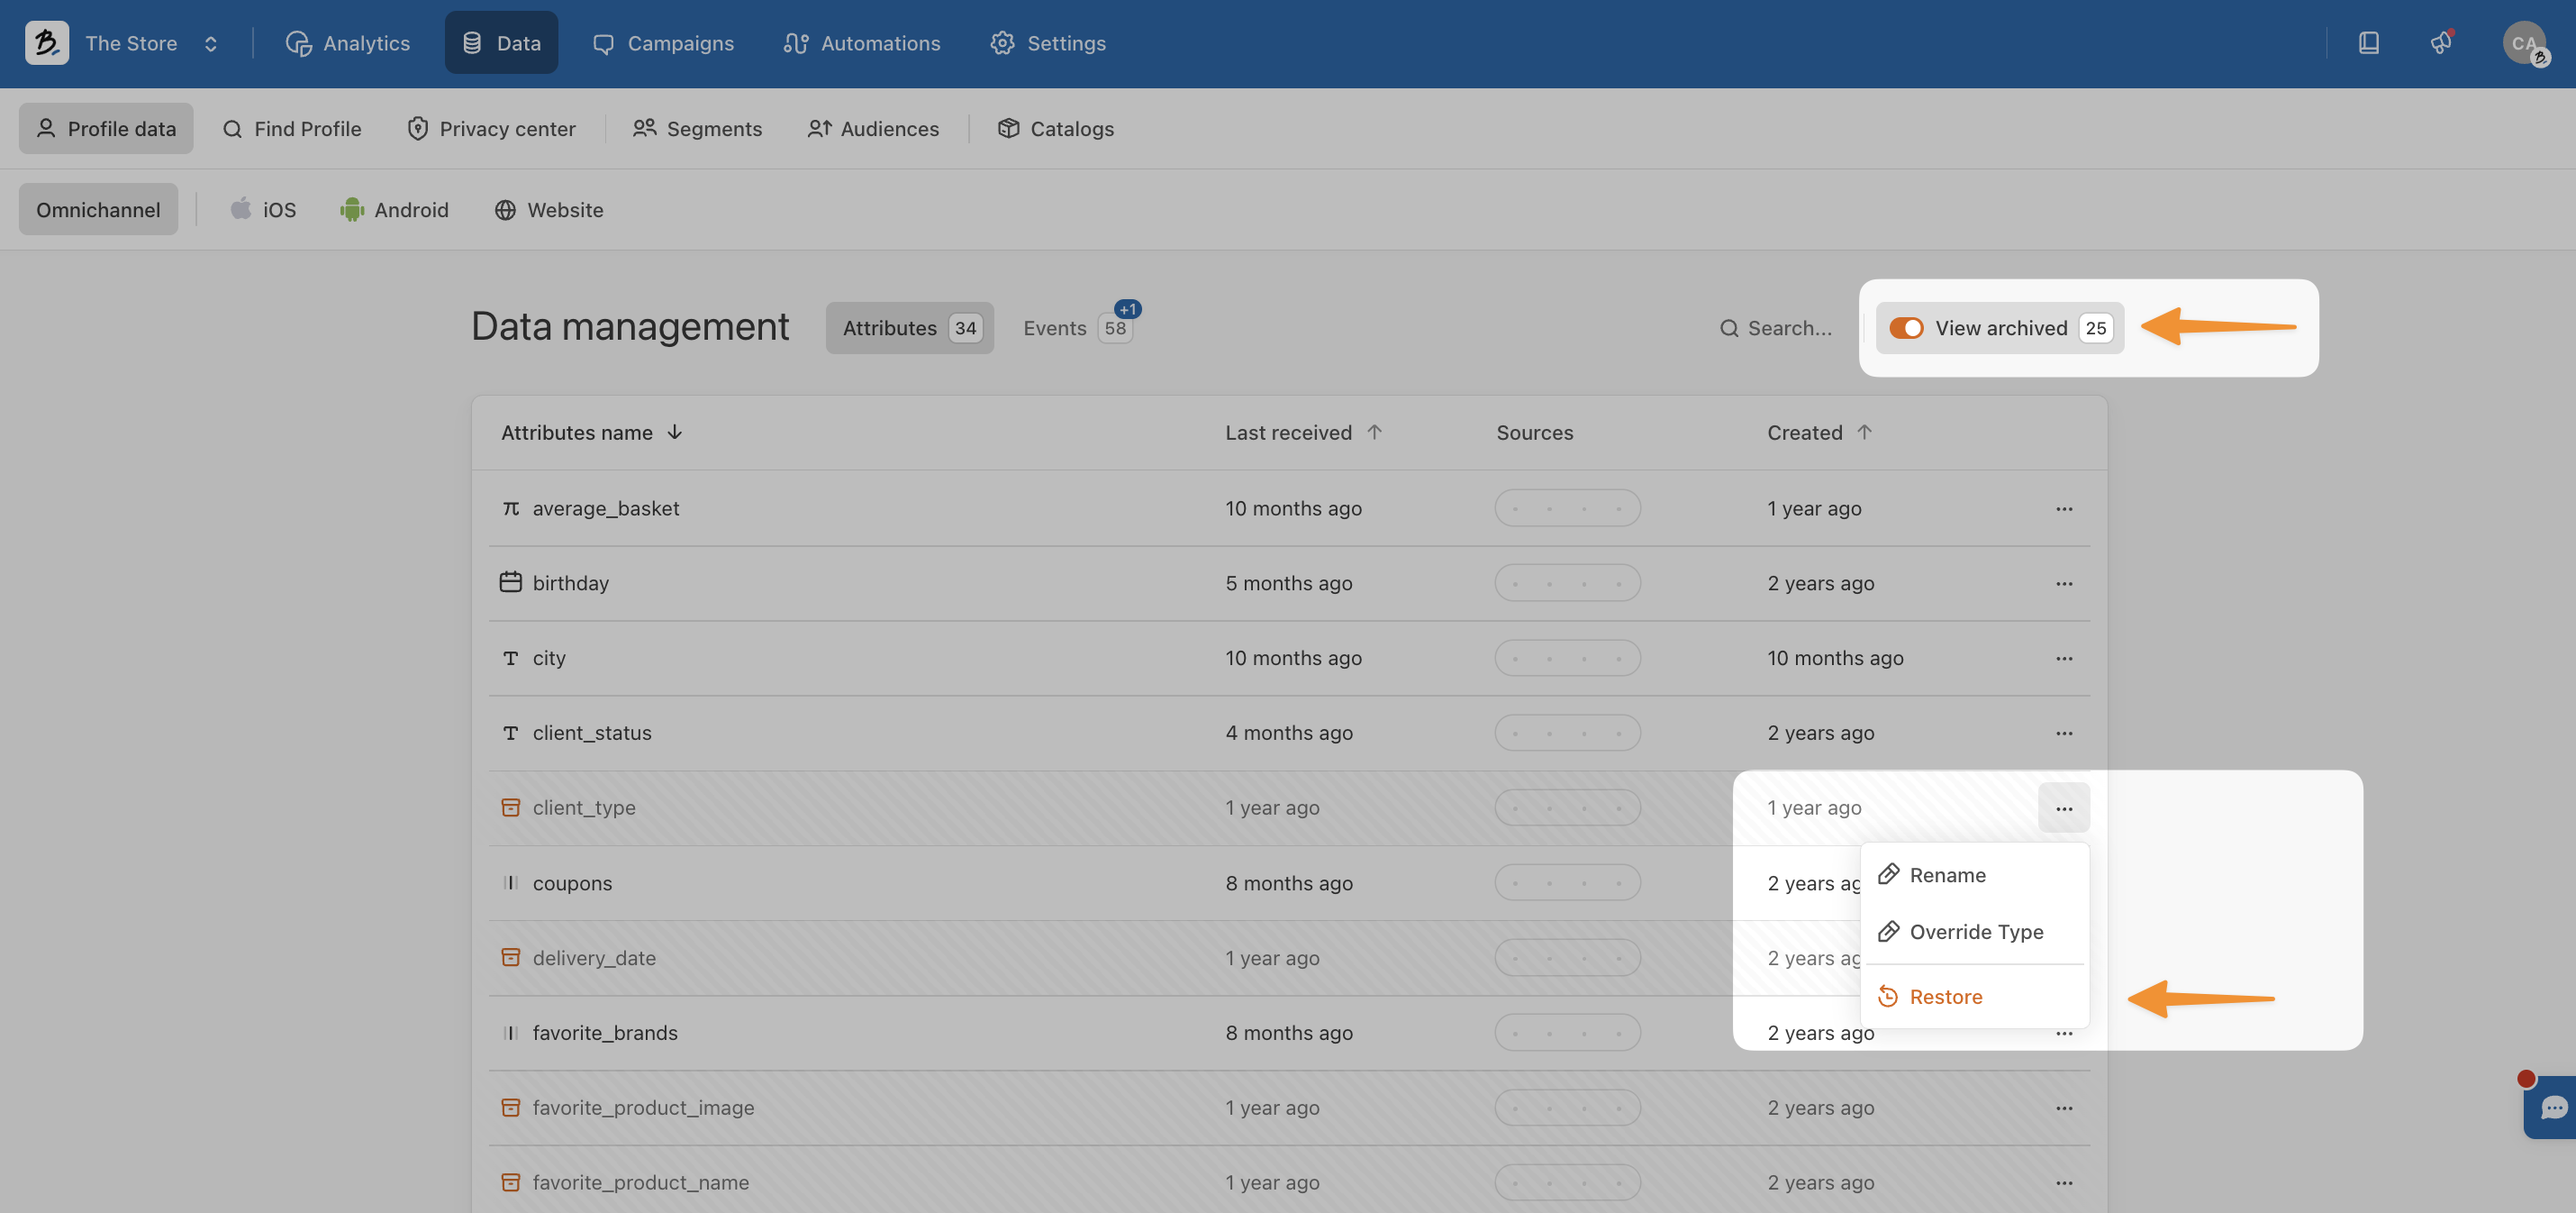Click the CA user avatar
The image size is (2576, 1213).
click(2523, 43)
